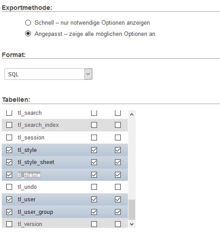Toggle middle column checkbox for tl_version
This screenshot has width=220, height=240.
coord(94,224)
